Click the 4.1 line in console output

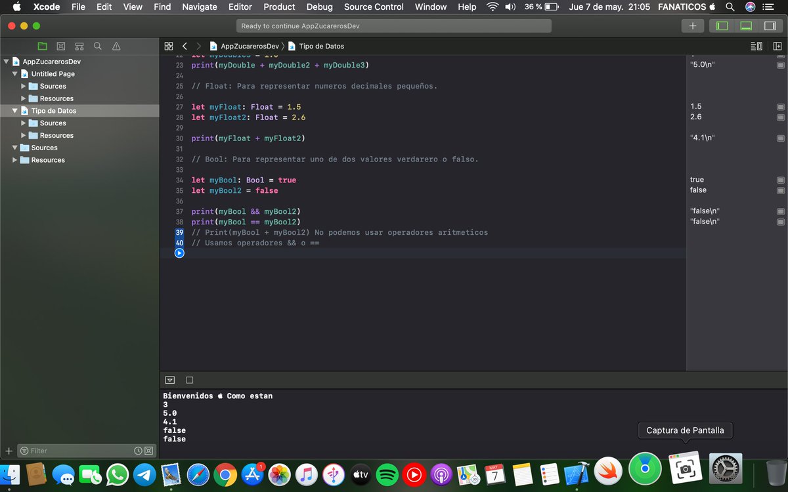(x=169, y=422)
